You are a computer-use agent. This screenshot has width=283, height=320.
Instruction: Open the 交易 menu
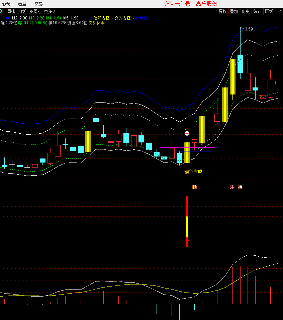click(x=38, y=4)
